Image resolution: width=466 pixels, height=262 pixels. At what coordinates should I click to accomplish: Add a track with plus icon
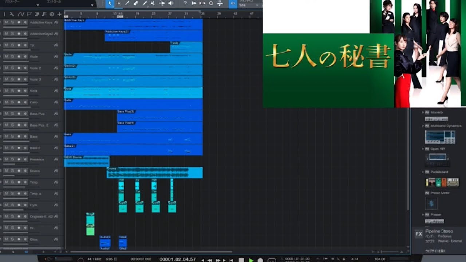(59, 14)
